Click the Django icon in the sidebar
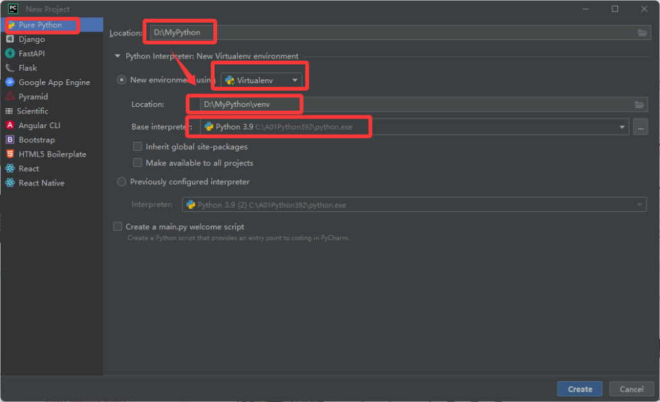 click(10, 39)
